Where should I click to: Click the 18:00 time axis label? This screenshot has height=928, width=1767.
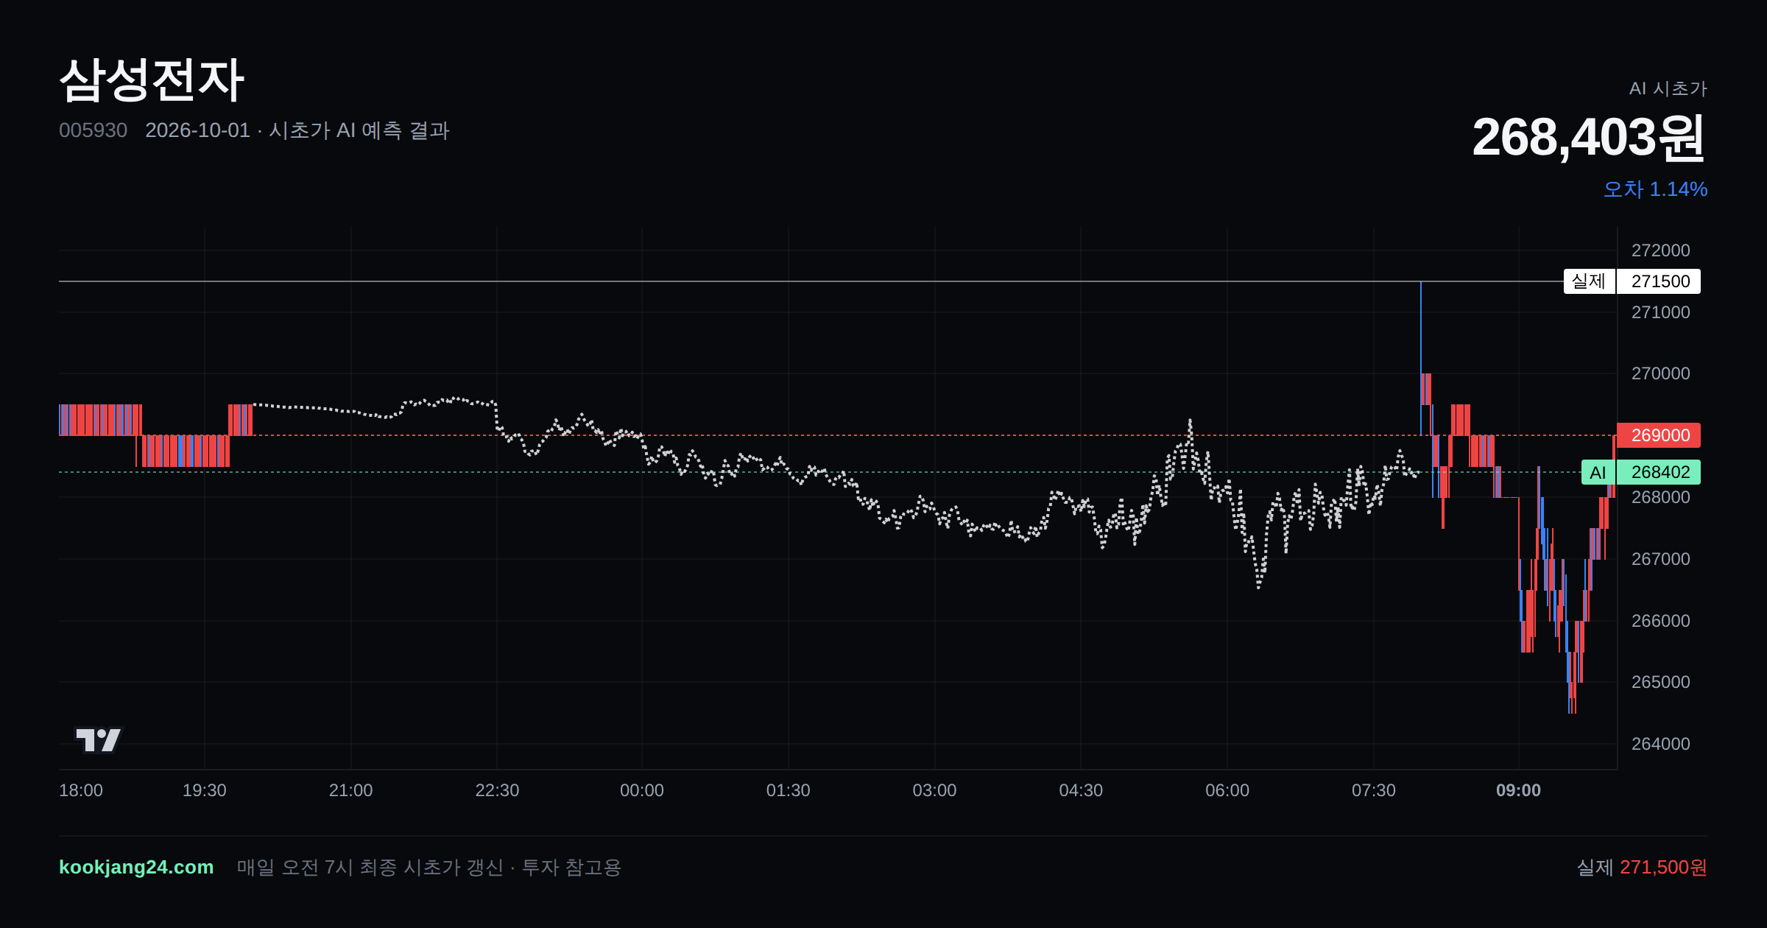(x=81, y=790)
